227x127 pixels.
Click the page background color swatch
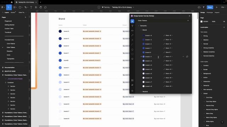coord(201,22)
